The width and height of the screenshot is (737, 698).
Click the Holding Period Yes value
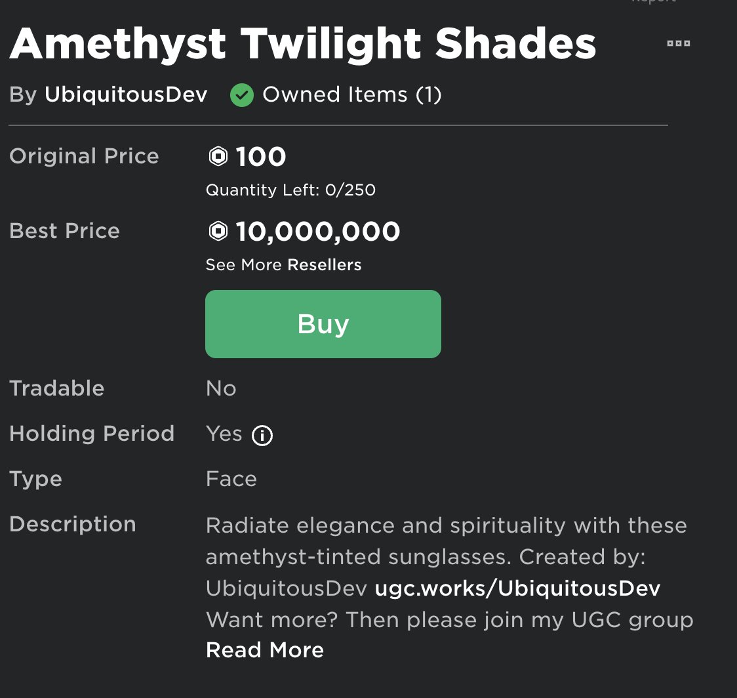pyautogui.click(x=224, y=434)
